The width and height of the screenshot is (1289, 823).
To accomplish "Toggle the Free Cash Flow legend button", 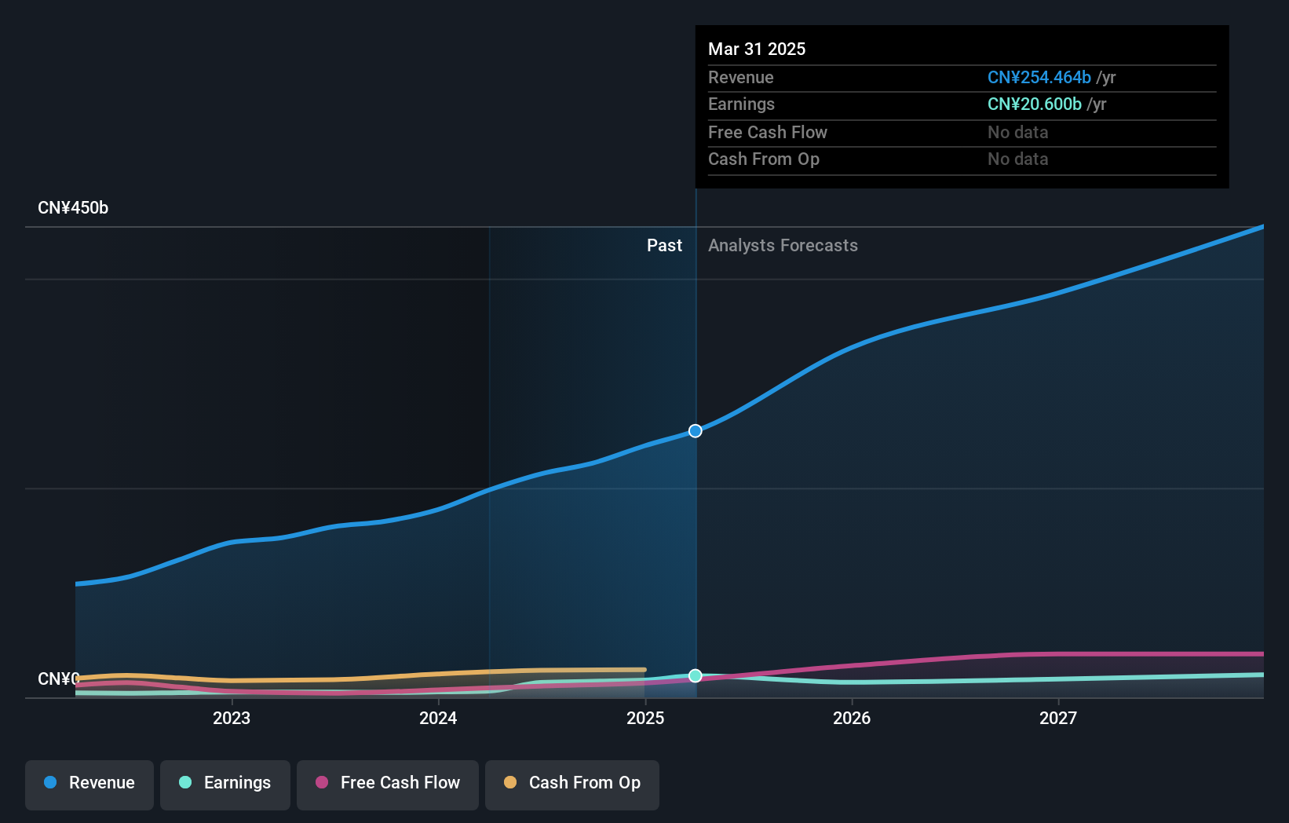I will (x=388, y=785).
